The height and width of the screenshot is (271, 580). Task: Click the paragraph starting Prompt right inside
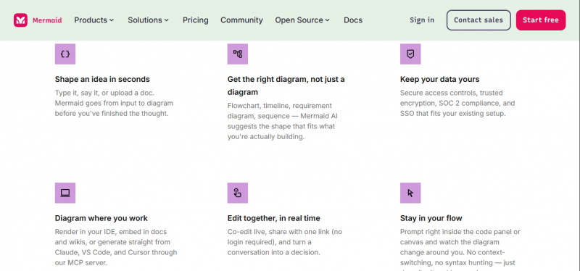pyautogui.click(x=460, y=249)
